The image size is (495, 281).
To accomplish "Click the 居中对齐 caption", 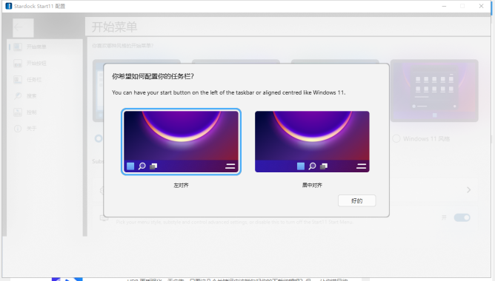I will tap(312, 185).
